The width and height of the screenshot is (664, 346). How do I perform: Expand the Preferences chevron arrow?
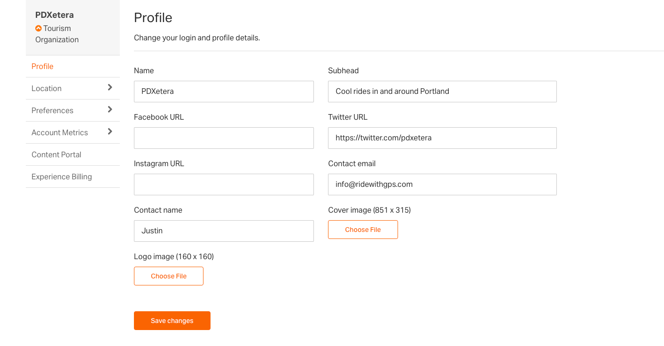coord(110,109)
